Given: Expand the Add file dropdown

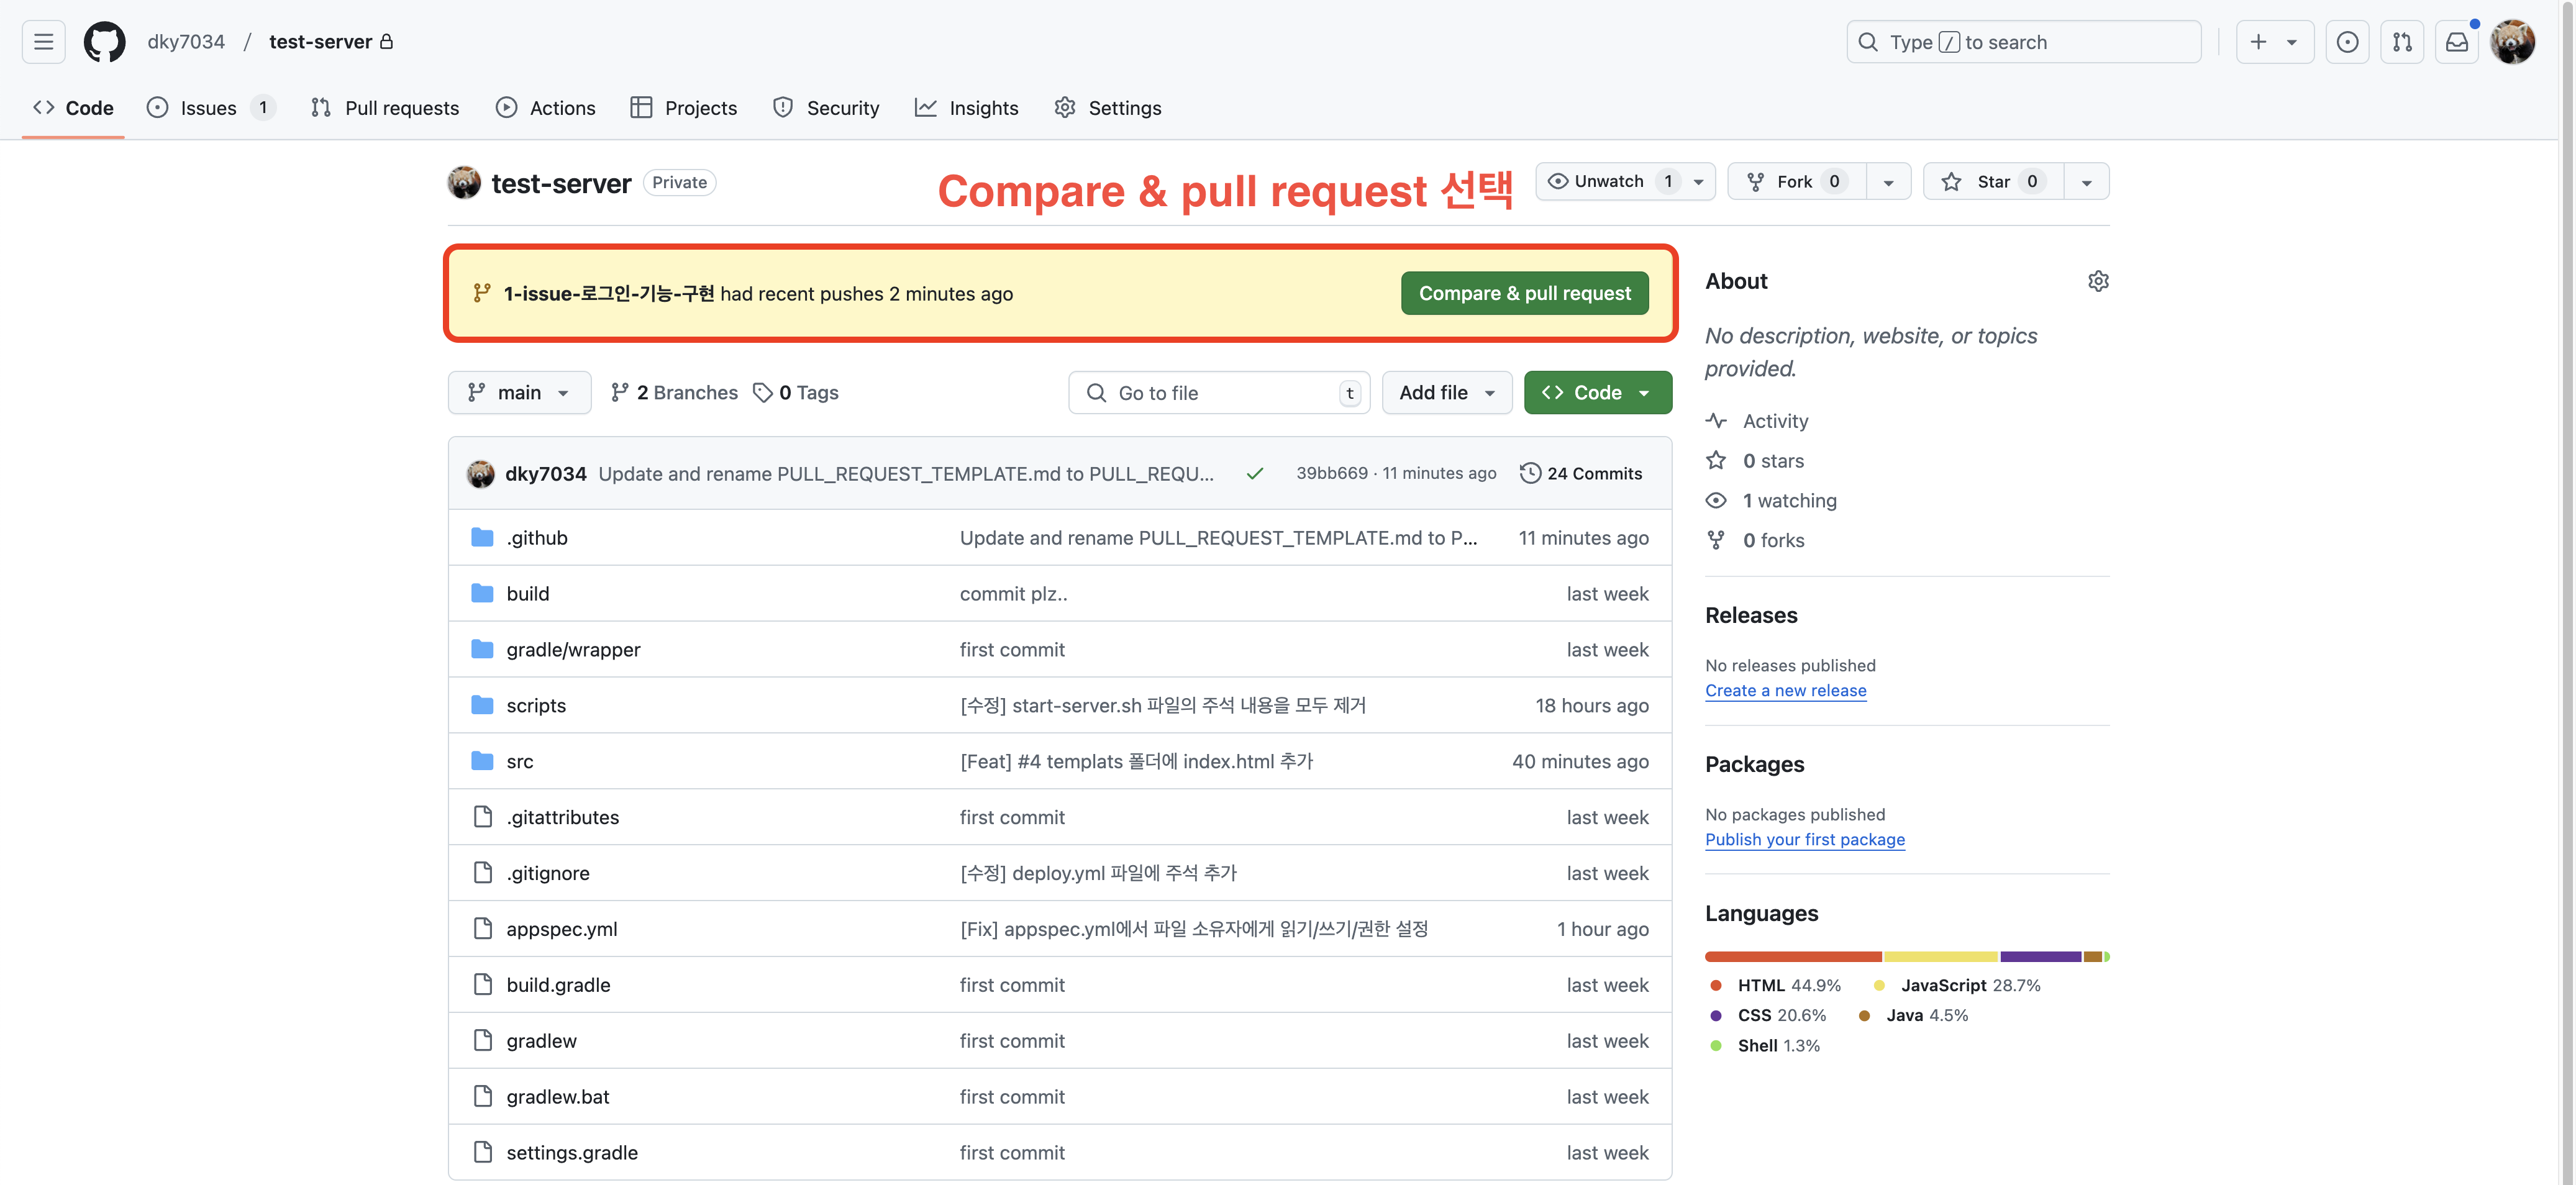Looking at the screenshot, I should click(1446, 392).
